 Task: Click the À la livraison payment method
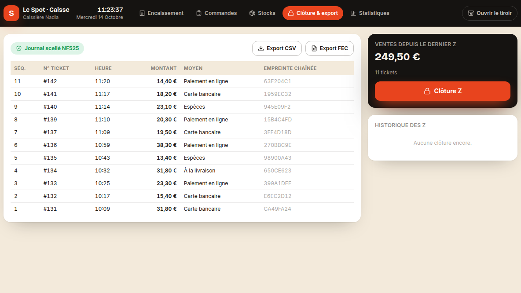pyautogui.click(x=199, y=171)
